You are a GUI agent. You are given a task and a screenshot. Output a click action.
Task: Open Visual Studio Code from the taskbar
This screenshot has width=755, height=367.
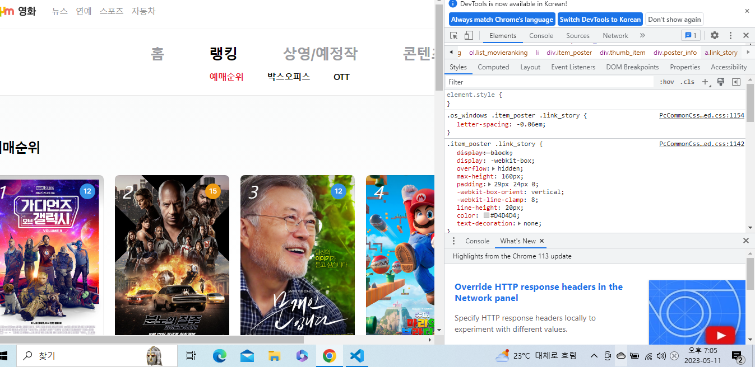point(356,356)
